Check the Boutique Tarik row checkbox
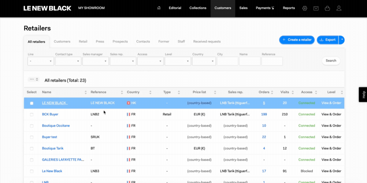Image resolution: width=367 pixels, height=183 pixels. coord(32,149)
